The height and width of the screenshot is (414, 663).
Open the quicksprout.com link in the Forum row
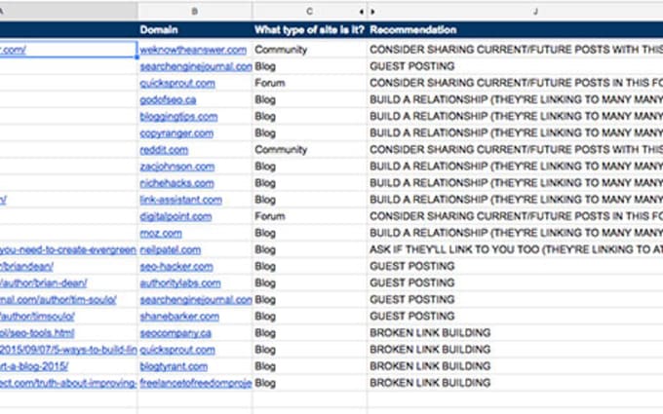(x=177, y=83)
